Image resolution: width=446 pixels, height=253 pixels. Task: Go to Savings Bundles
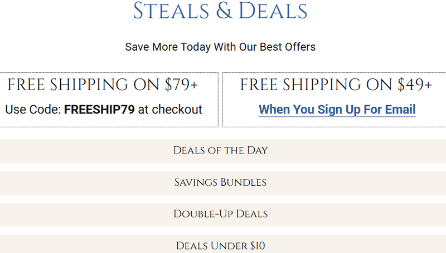pos(220,182)
